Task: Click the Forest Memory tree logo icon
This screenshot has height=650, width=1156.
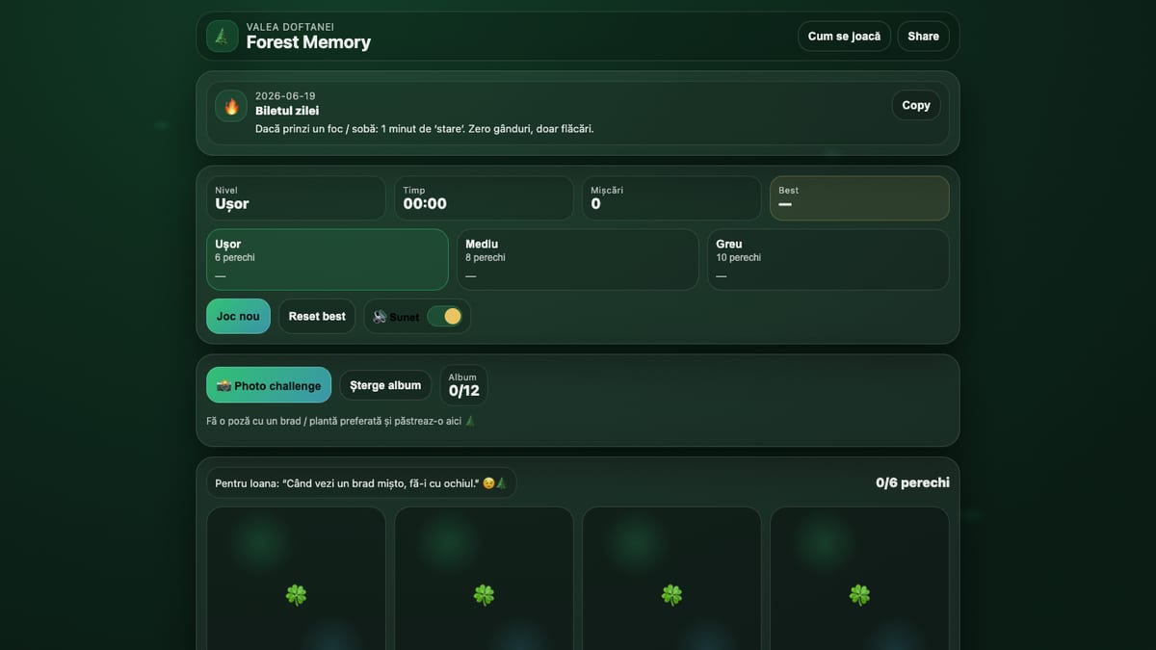Action: coord(223,37)
